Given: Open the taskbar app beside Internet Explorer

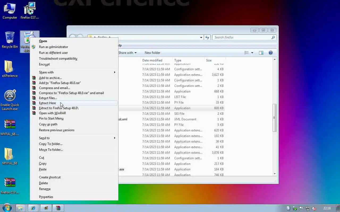Looking at the screenshot, I should point(45,208).
